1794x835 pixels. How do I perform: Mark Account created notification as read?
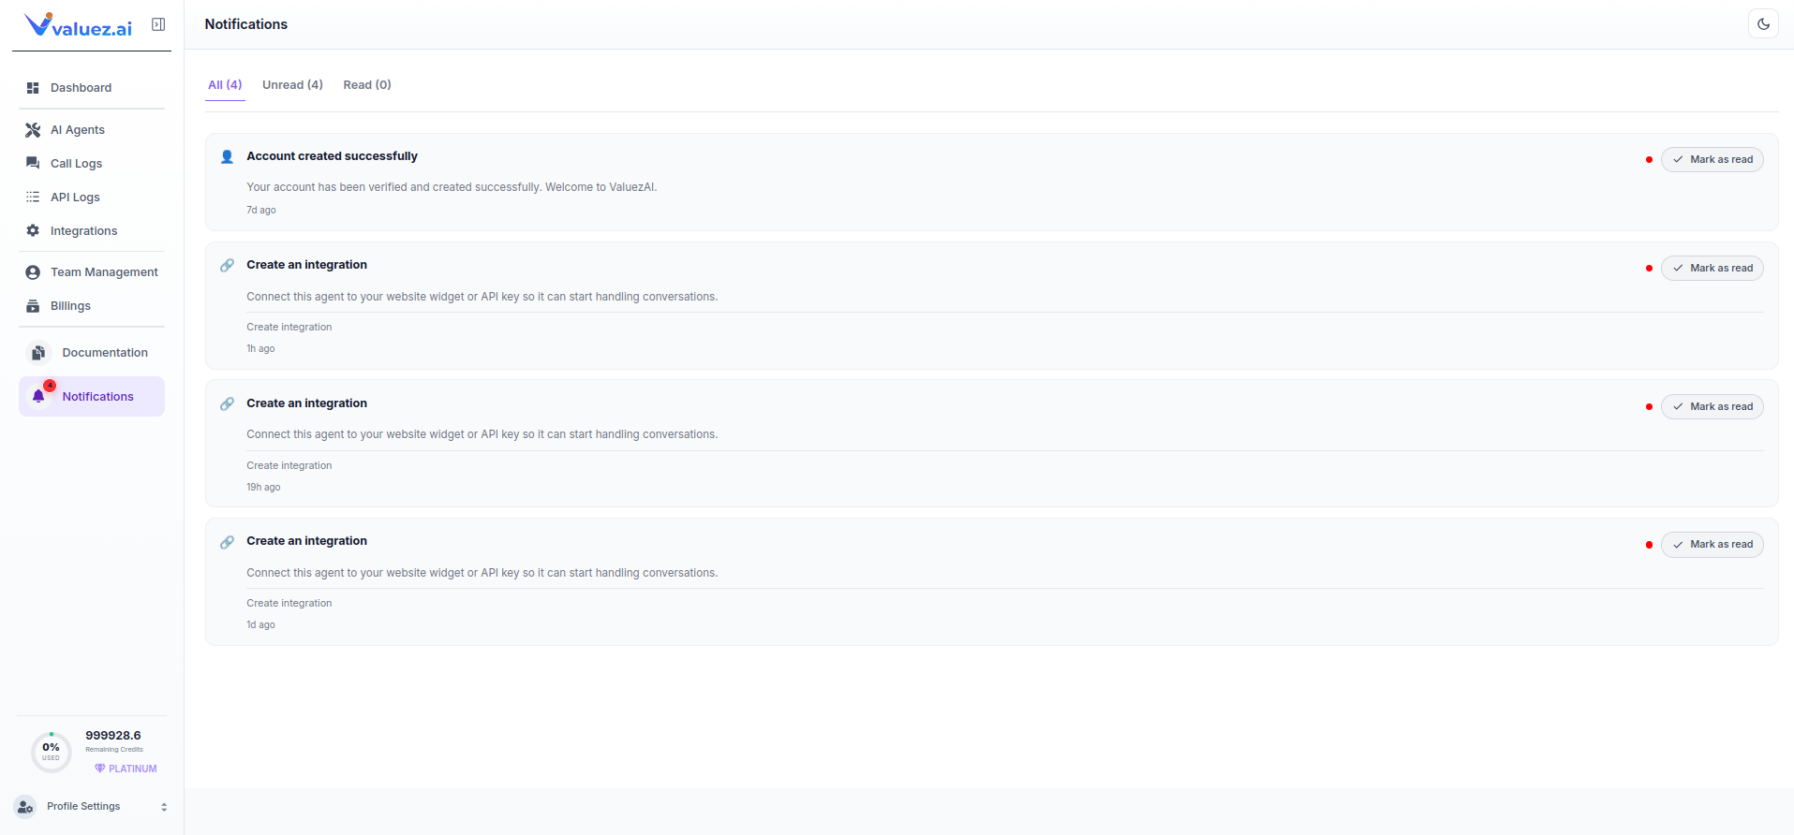pos(1712,160)
